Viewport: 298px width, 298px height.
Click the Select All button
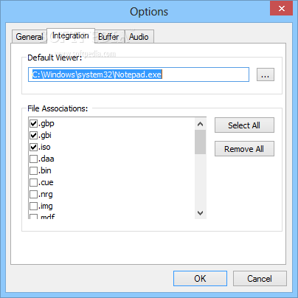[244, 125]
